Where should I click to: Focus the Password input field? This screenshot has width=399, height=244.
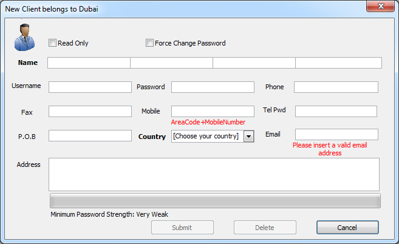pyautogui.click(x=213, y=87)
